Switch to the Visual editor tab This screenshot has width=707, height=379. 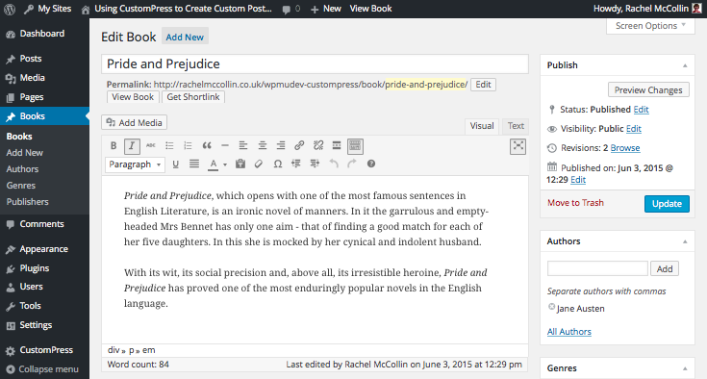pos(482,126)
